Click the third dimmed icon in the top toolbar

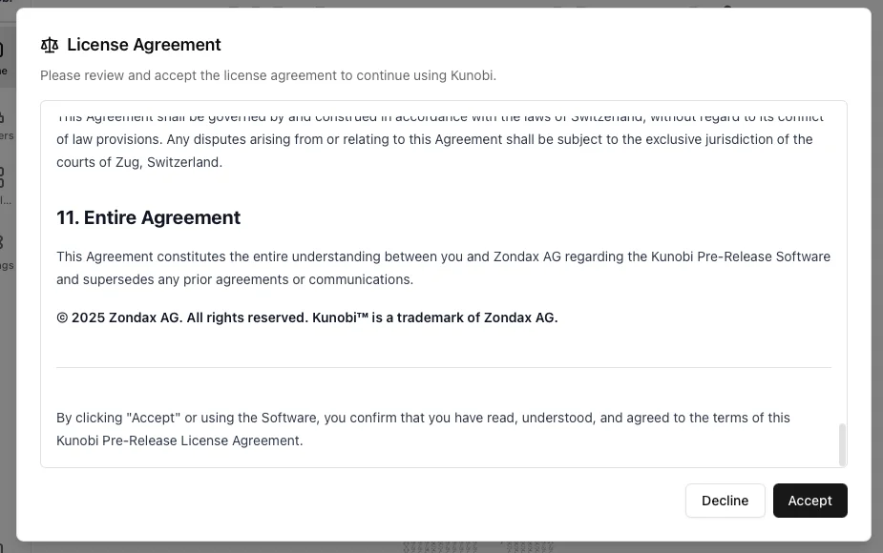[276, 7]
